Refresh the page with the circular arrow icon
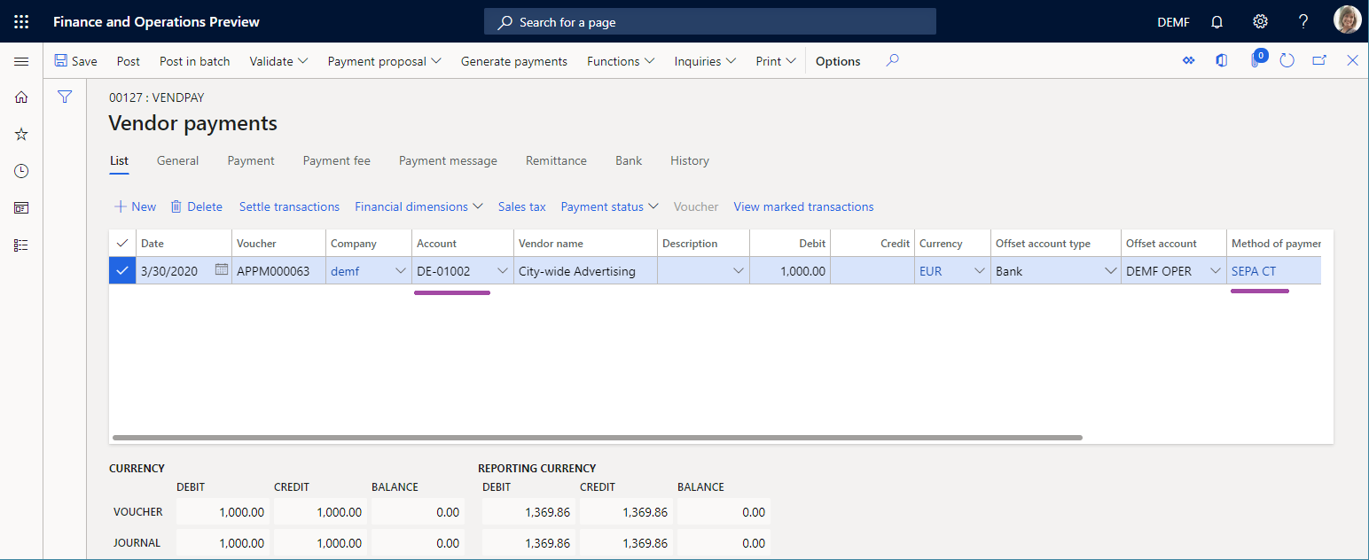The width and height of the screenshot is (1369, 560). (1287, 60)
